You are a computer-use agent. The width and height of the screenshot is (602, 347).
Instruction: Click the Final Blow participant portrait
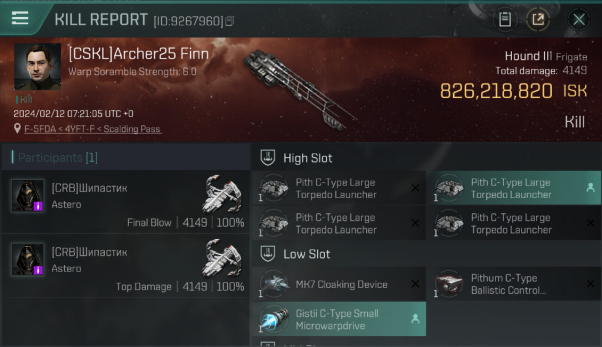coord(28,196)
